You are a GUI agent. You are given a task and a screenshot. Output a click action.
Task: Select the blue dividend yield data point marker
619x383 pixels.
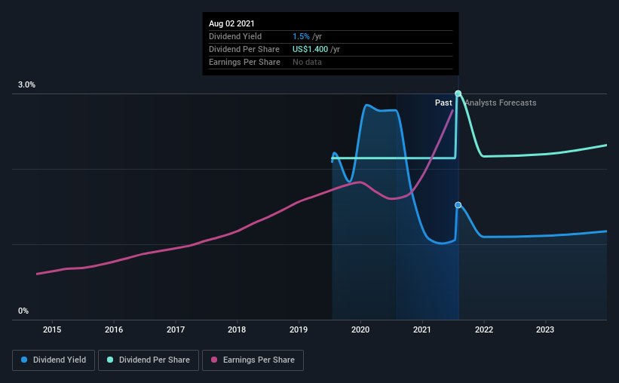point(458,205)
